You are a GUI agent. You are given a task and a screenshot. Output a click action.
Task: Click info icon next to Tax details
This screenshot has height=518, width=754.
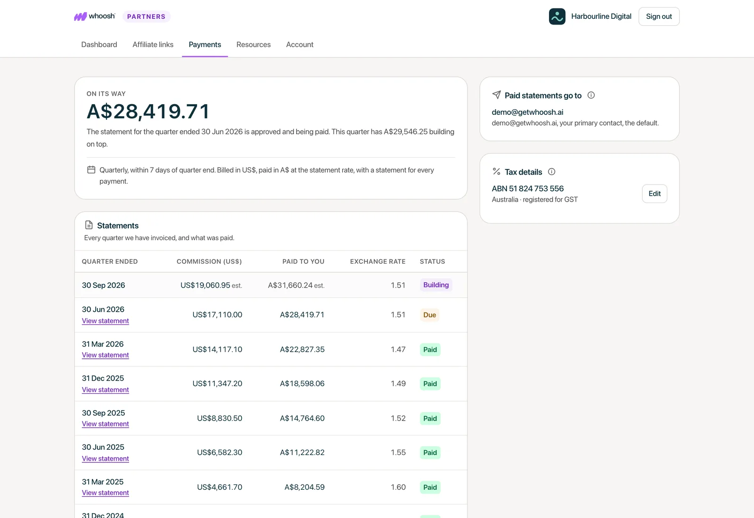tap(552, 172)
